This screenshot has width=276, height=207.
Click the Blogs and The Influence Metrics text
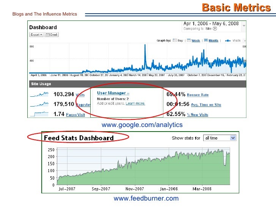(x=45, y=14)
